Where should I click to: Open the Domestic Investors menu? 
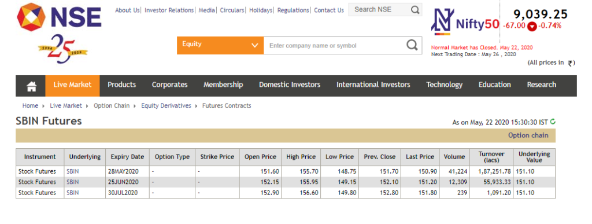(290, 85)
